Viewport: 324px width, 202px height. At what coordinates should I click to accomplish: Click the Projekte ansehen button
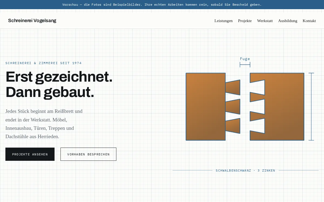tap(30, 154)
